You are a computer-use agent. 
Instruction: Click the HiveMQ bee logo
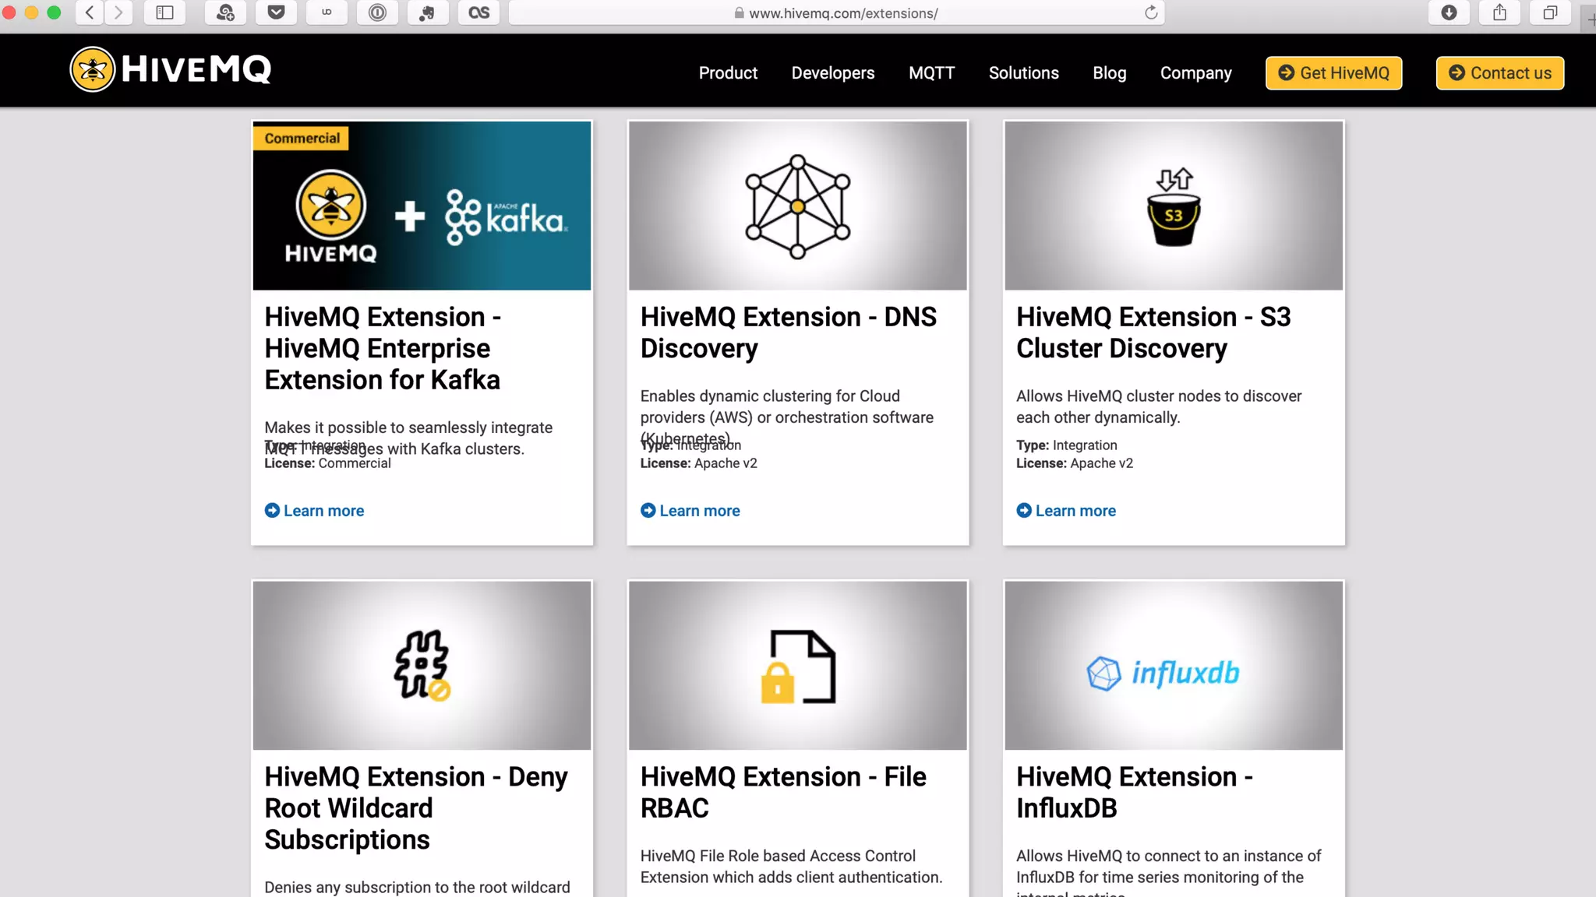point(93,69)
